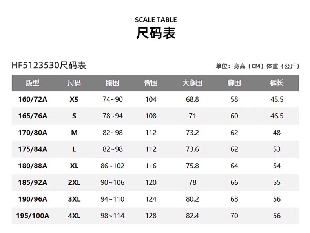Click the hip value 128
This screenshot has width=310, height=233.
(151, 216)
